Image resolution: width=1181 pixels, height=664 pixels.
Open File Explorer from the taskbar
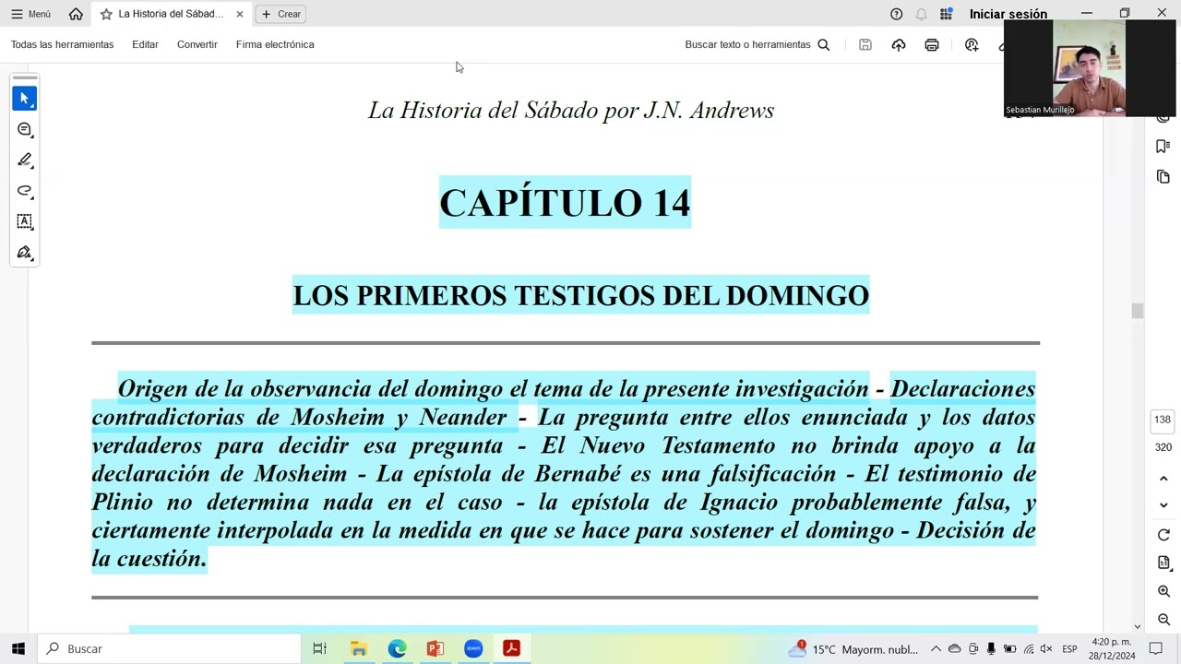click(x=359, y=648)
